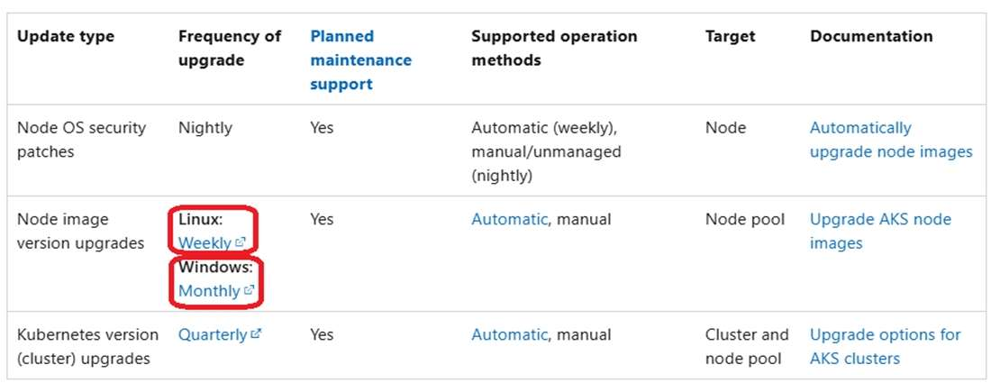Select the Node OS security patches cell
Screen dimensions: 1000x392
click(81, 140)
